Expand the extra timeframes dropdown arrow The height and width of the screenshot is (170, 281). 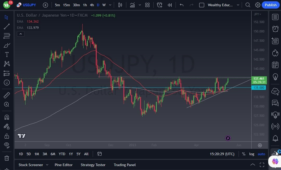pos(110,5)
